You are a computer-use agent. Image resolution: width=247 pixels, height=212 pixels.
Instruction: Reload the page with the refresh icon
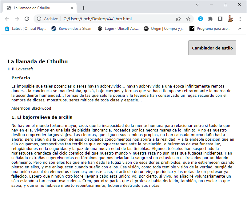pos(27,19)
